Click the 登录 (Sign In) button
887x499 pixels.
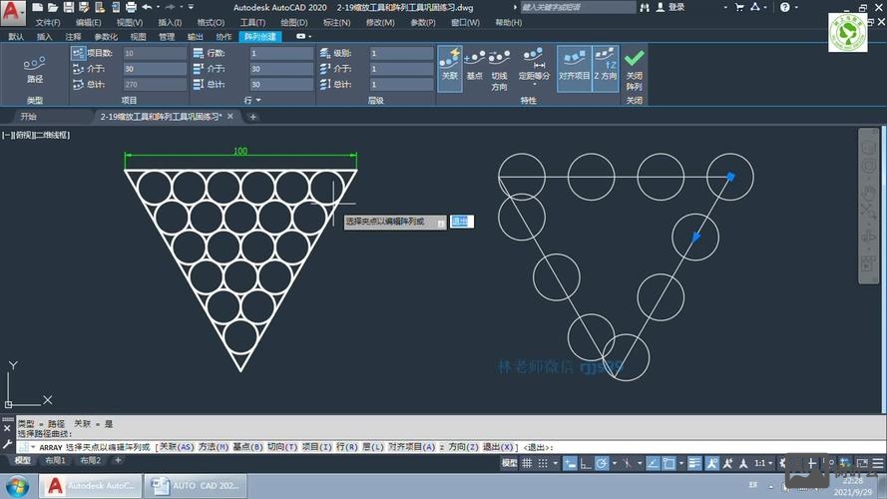point(676,7)
